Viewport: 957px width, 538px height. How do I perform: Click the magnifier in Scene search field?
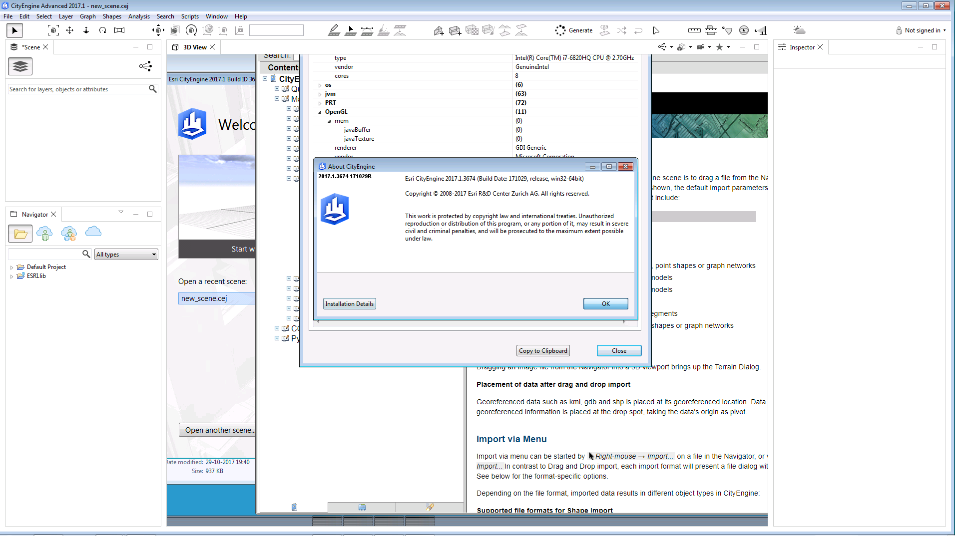coord(153,89)
